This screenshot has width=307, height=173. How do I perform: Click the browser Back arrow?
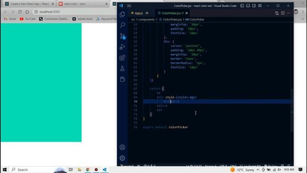coord(5,12)
